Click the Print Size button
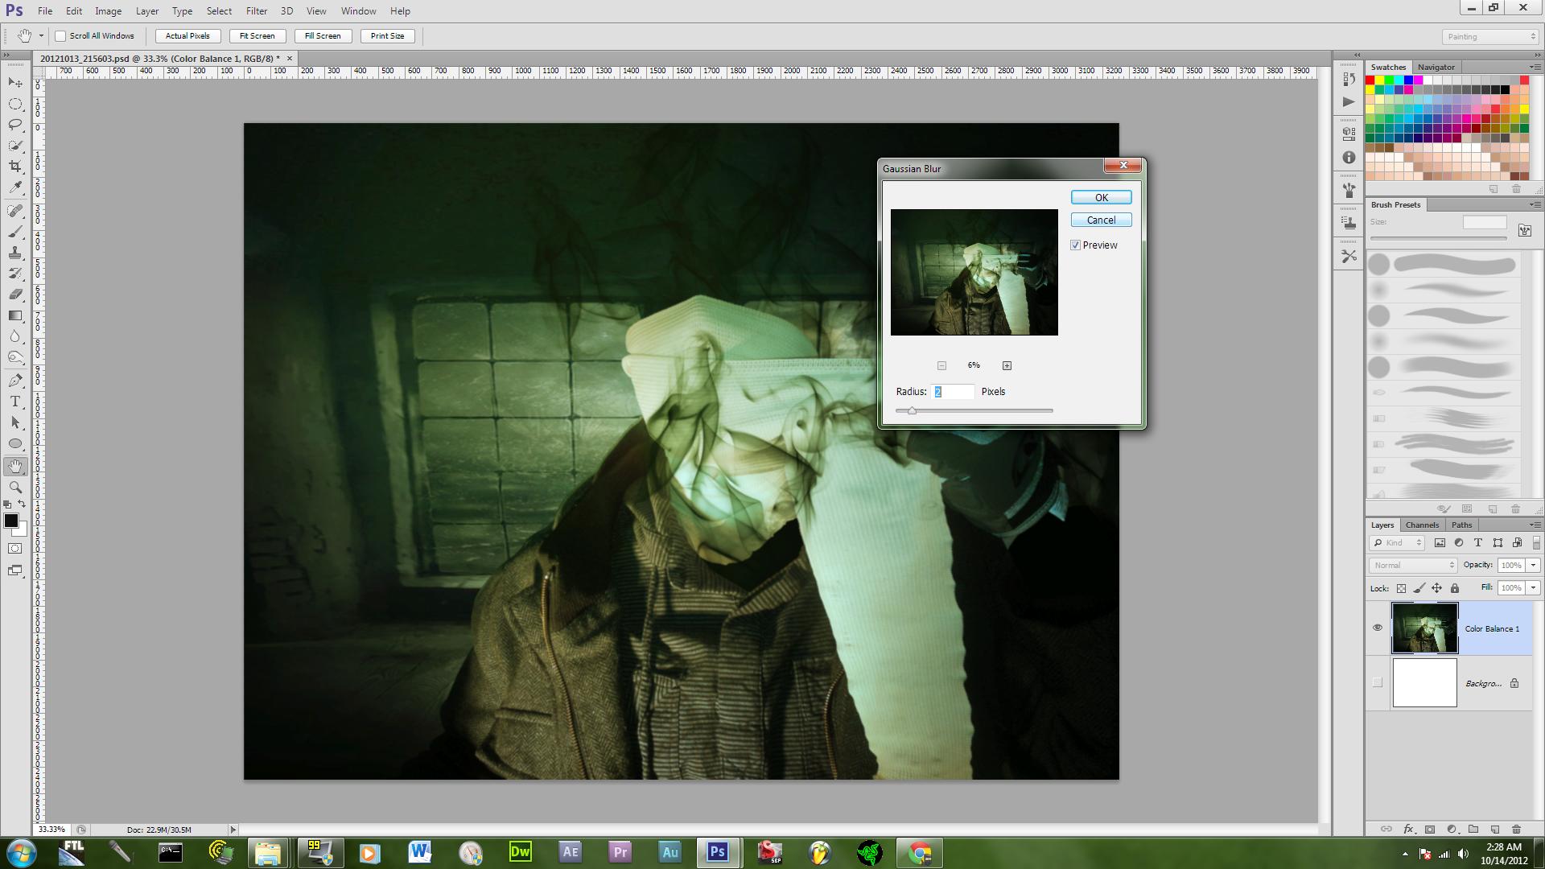Screen dimensions: 1545x869 (x=388, y=36)
